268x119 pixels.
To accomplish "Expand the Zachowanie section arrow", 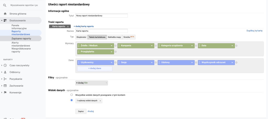I will [2, 86].
